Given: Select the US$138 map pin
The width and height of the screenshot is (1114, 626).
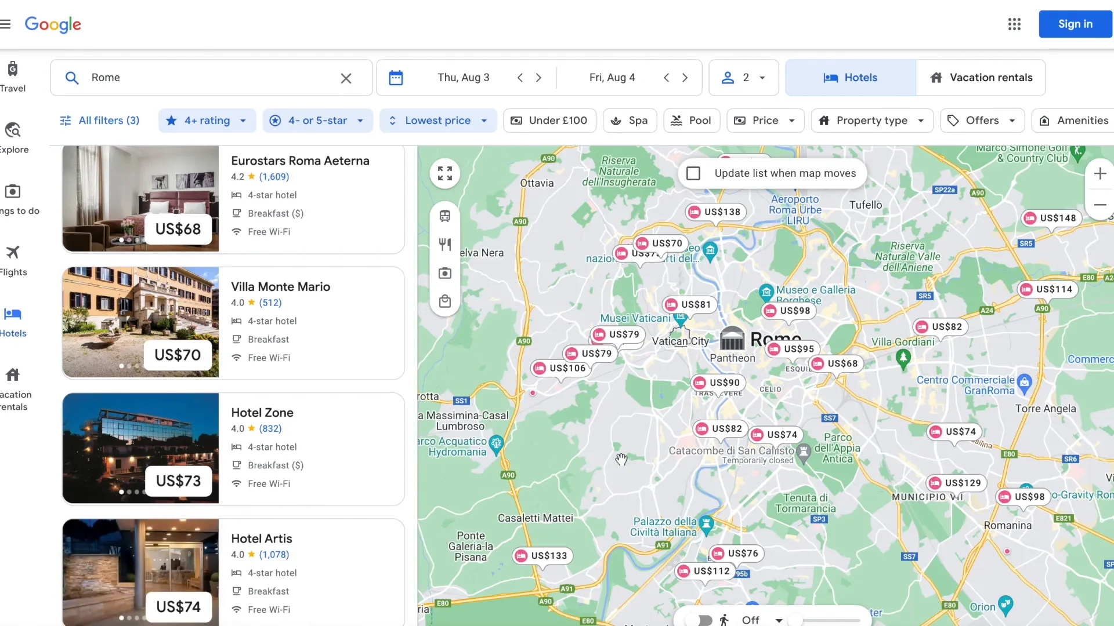Looking at the screenshot, I should tap(715, 212).
